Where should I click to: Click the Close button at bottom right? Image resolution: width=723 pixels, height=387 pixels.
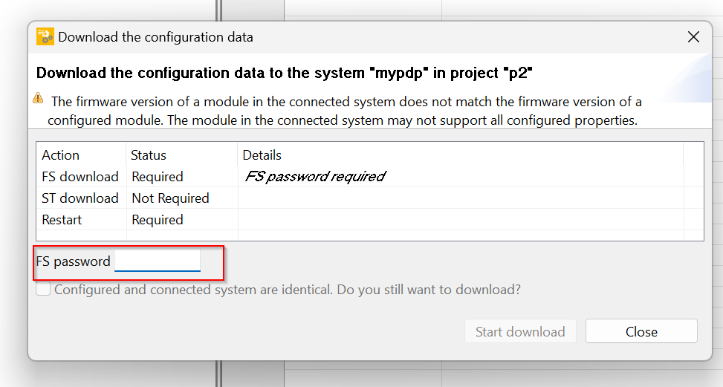point(641,331)
